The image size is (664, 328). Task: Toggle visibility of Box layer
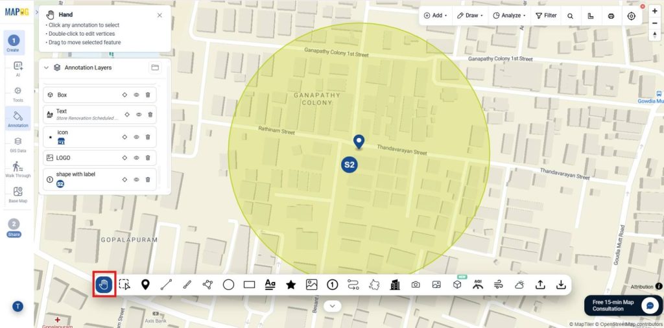click(136, 95)
